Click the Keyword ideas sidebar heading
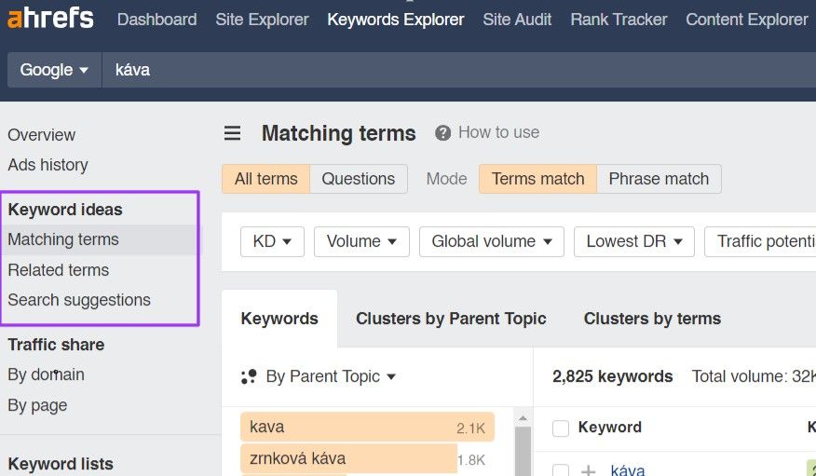 65,210
